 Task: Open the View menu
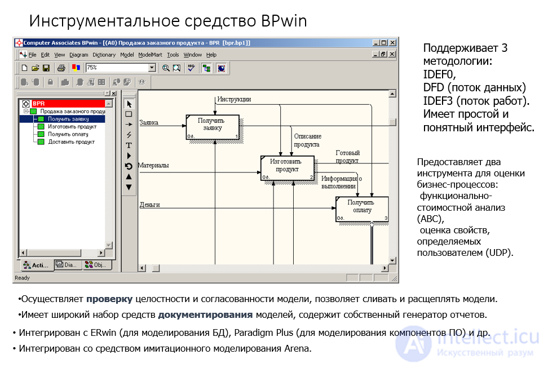tap(59, 55)
